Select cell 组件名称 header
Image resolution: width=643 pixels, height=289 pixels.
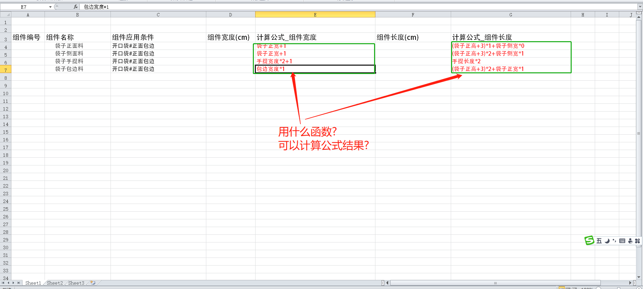coord(77,37)
